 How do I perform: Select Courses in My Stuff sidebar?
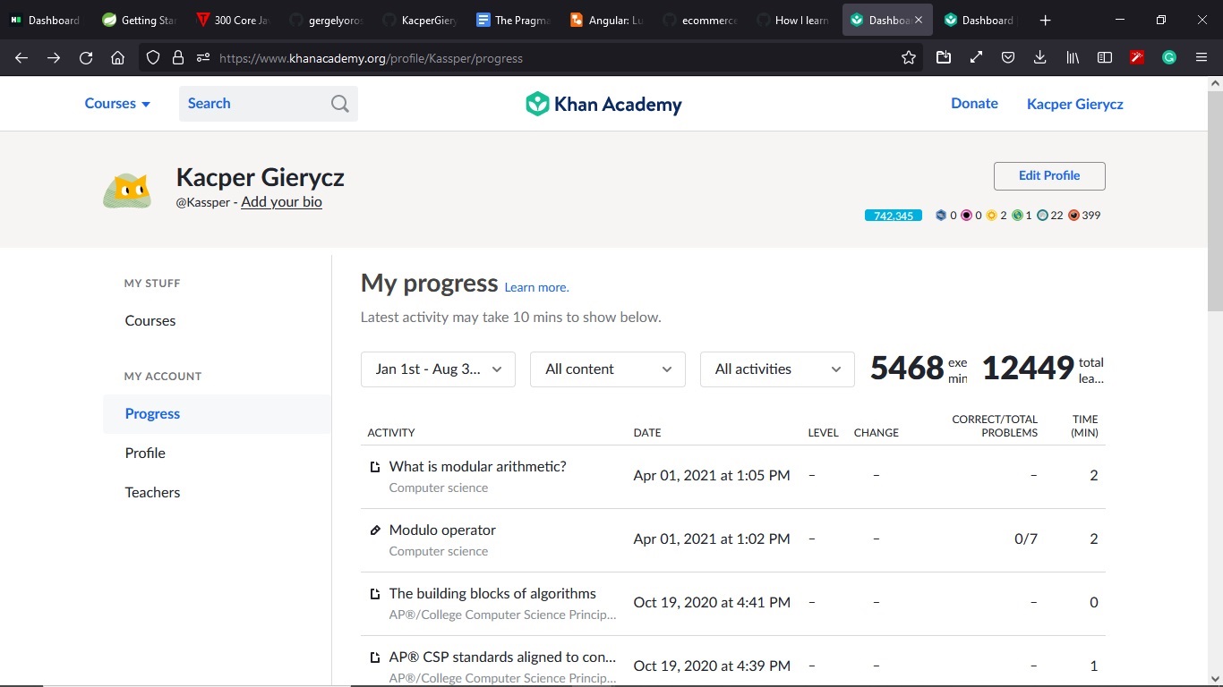pyautogui.click(x=150, y=321)
